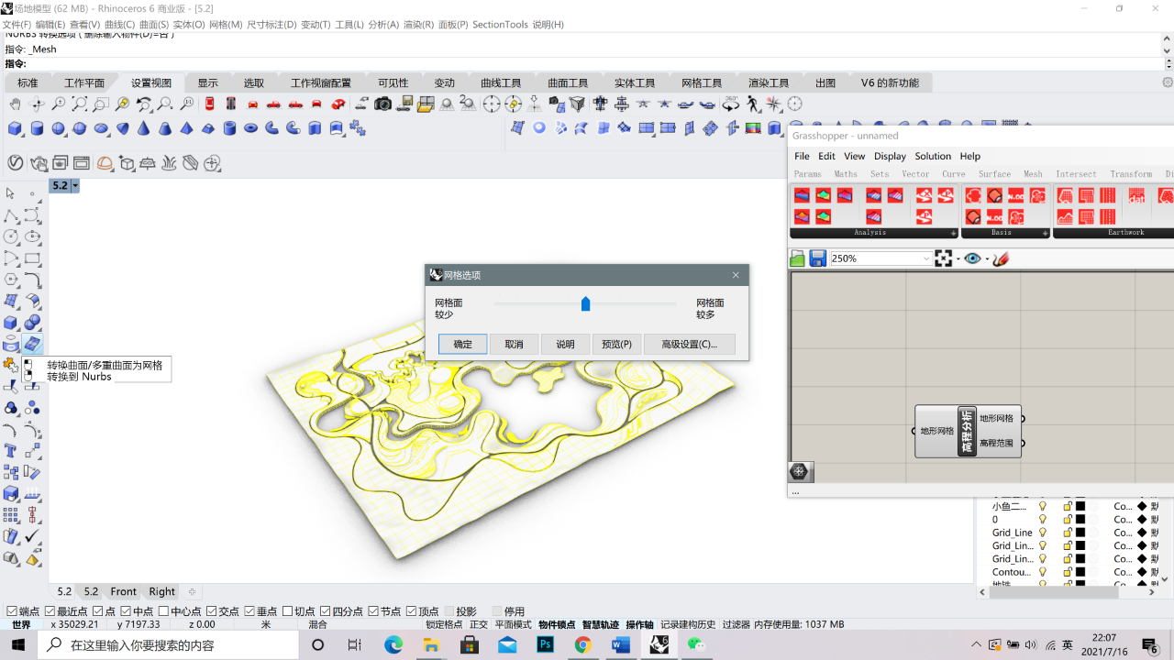Image resolution: width=1174 pixels, height=660 pixels.
Task: Click the V-Ray logo icon
Action: point(16,163)
